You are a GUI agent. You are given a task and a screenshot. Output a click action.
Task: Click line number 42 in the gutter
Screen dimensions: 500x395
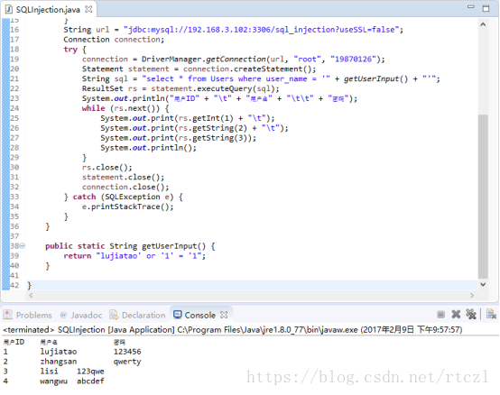14,285
